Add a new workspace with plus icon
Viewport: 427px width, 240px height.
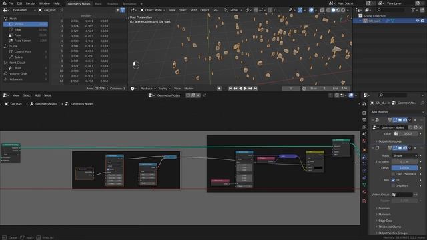click(x=141, y=4)
